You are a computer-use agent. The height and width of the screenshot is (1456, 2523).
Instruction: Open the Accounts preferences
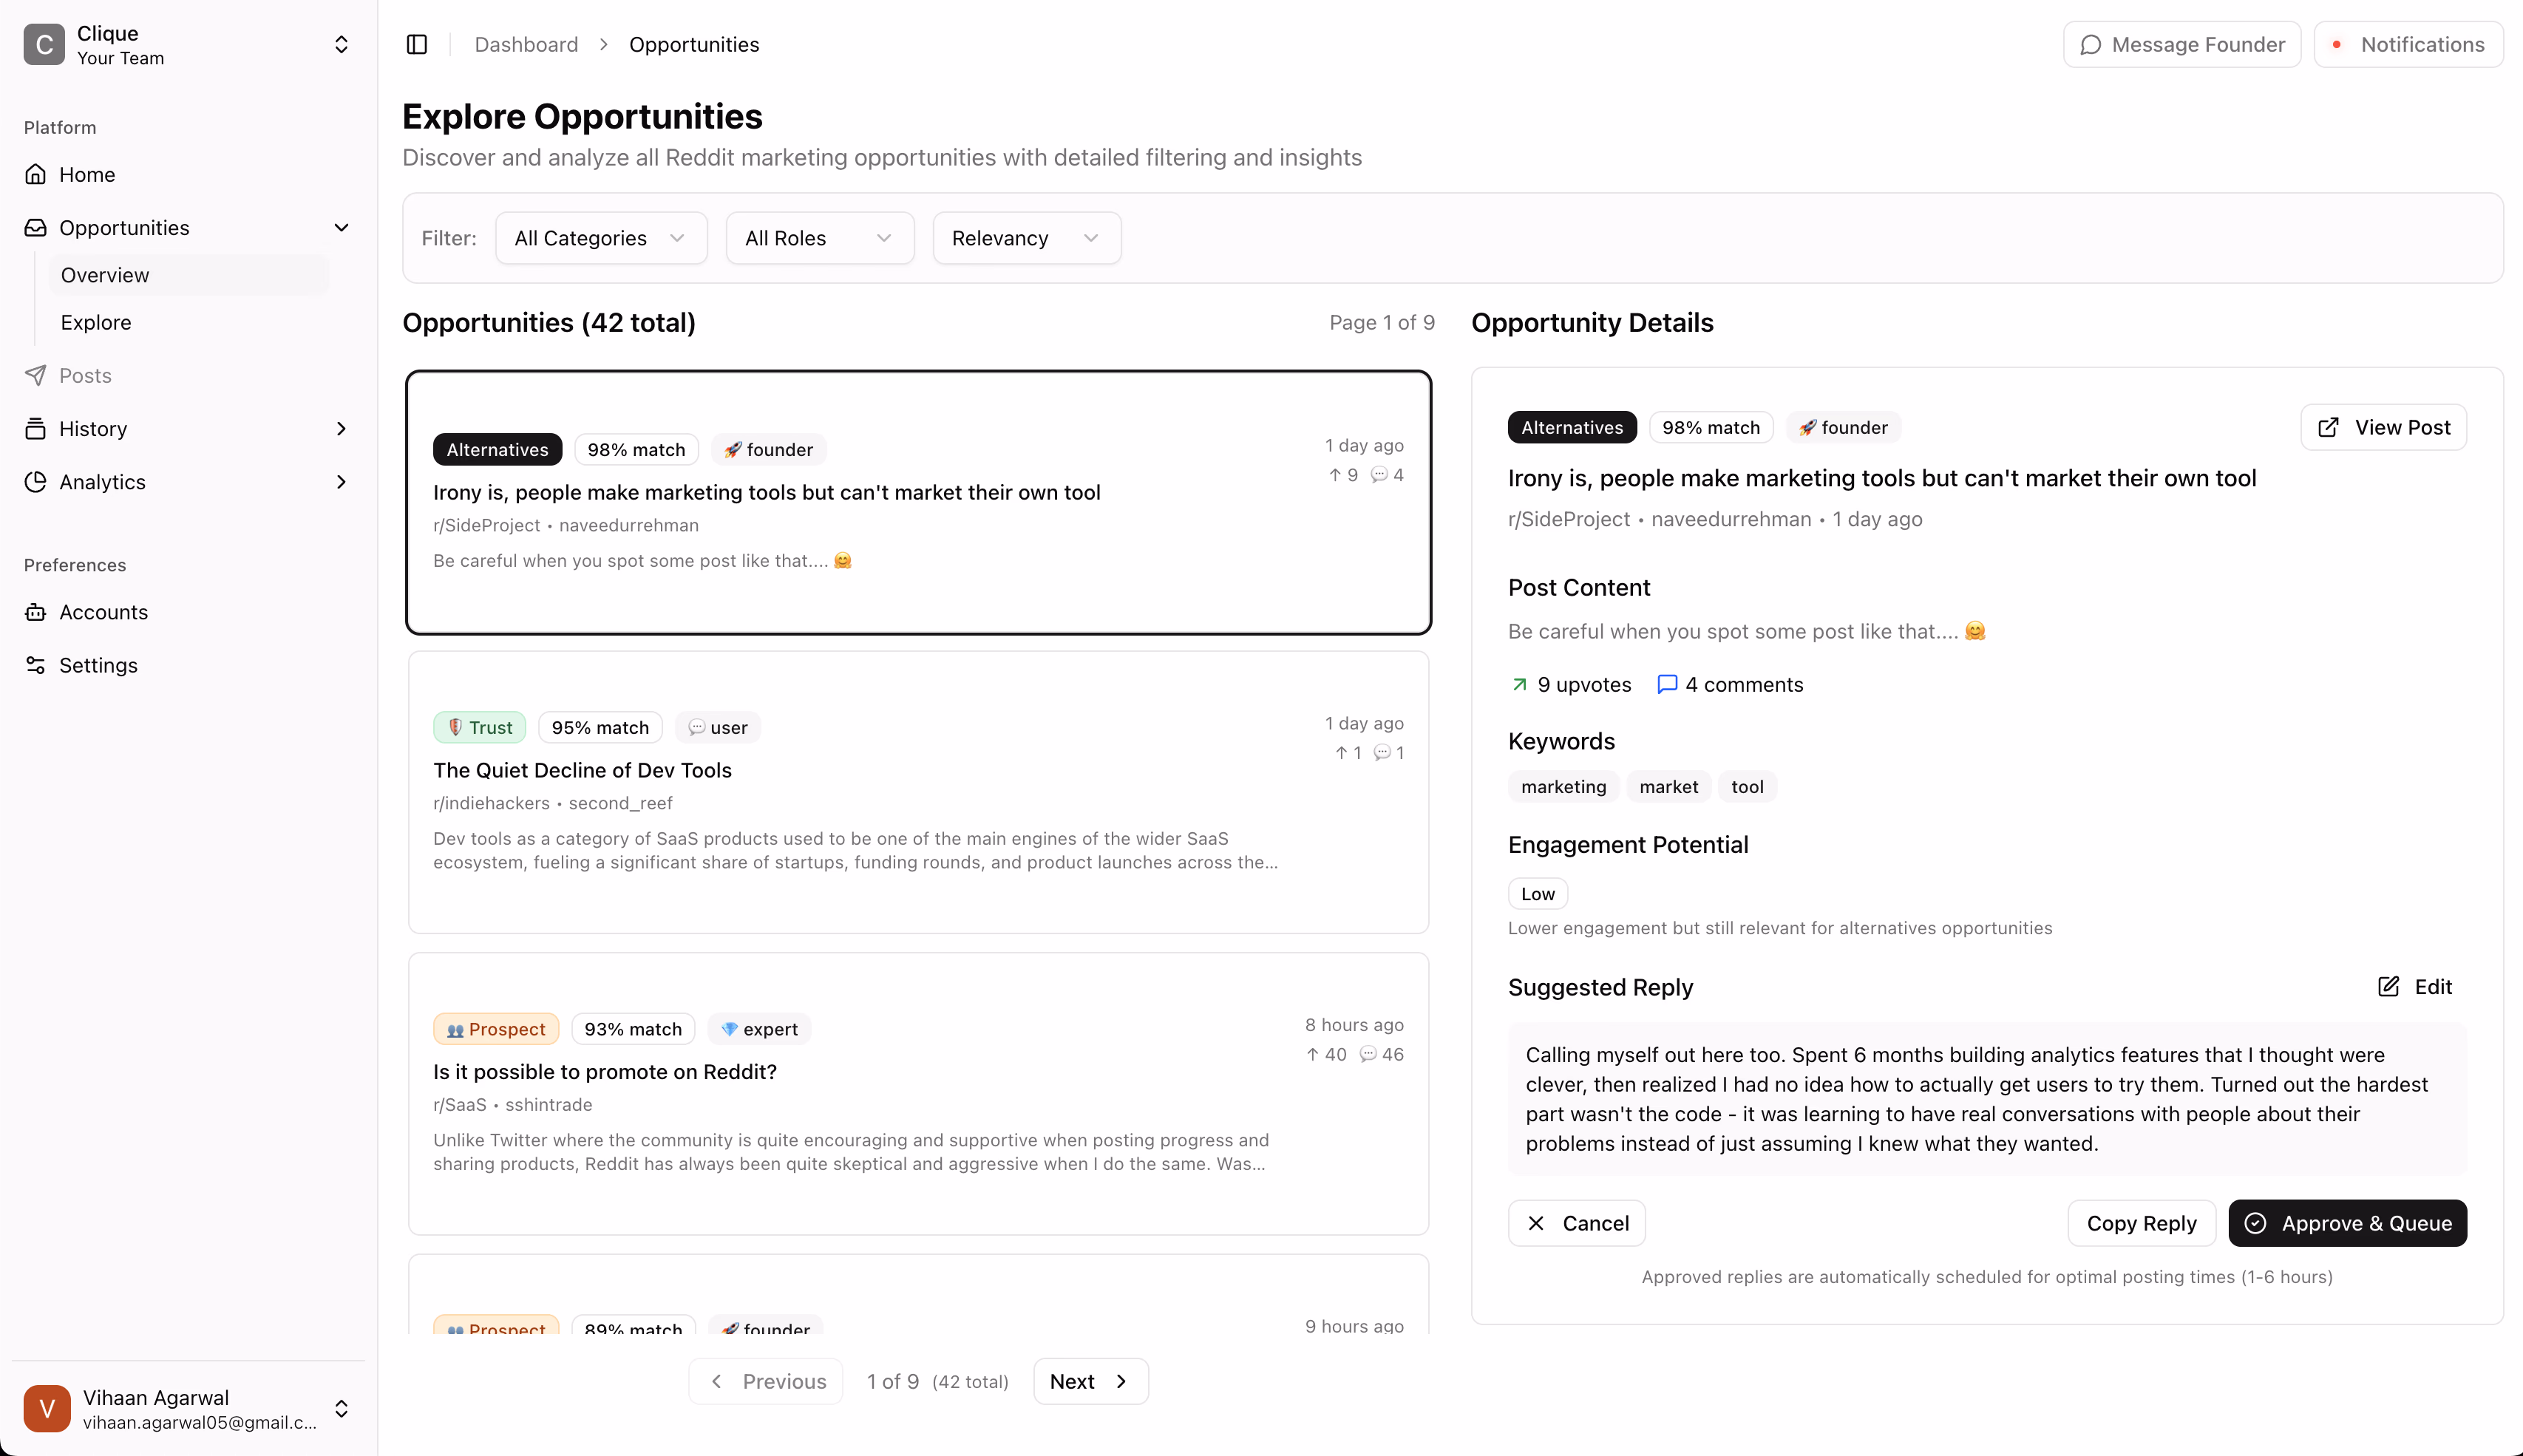click(x=103, y=612)
